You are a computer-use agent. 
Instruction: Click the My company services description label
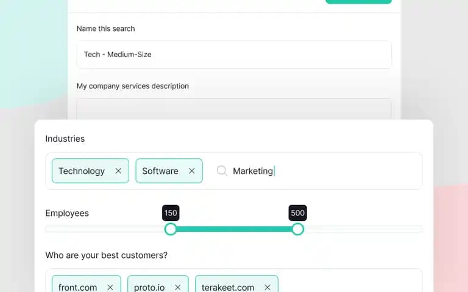[x=133, y=86]
